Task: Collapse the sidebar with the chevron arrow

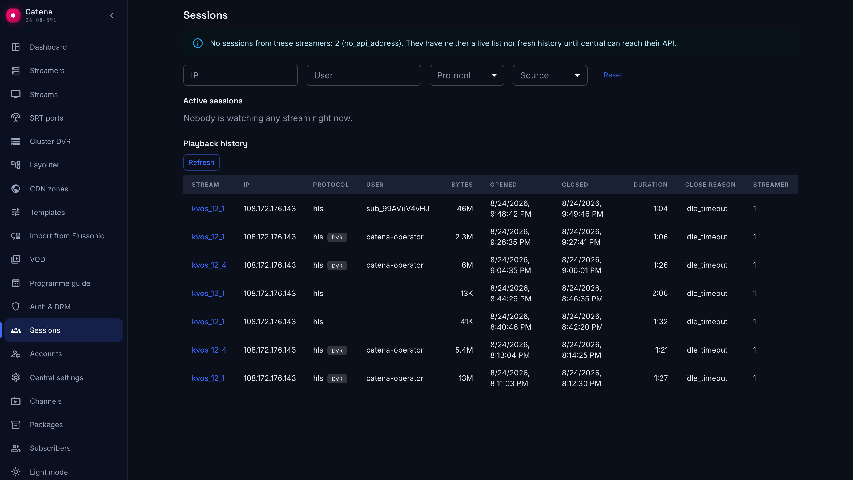Action: point(112,15)
